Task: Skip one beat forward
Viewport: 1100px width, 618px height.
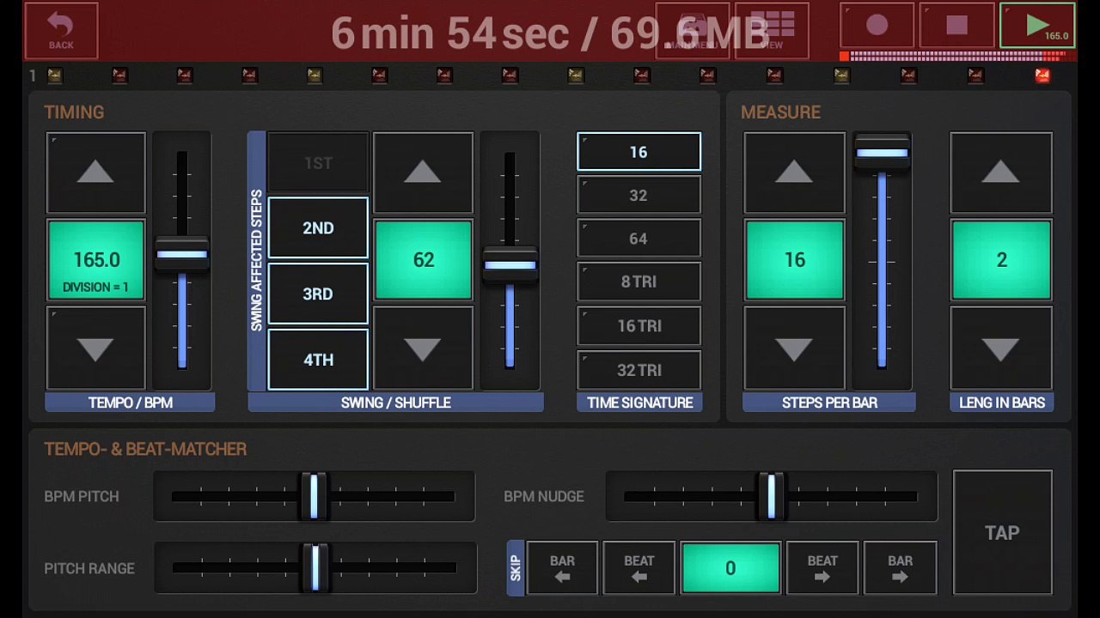Action: point(822,568)
